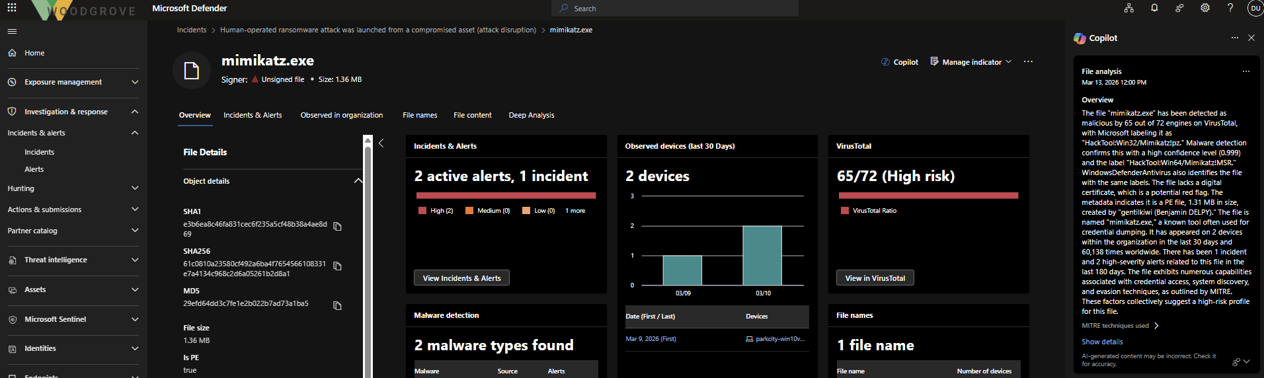Click the Copilot button in file header
1264x378 pixels.
(900, 62)
